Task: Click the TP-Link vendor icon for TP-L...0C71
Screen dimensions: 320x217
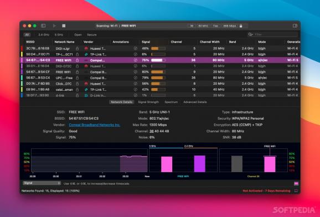Action: [x=86, y=54]
